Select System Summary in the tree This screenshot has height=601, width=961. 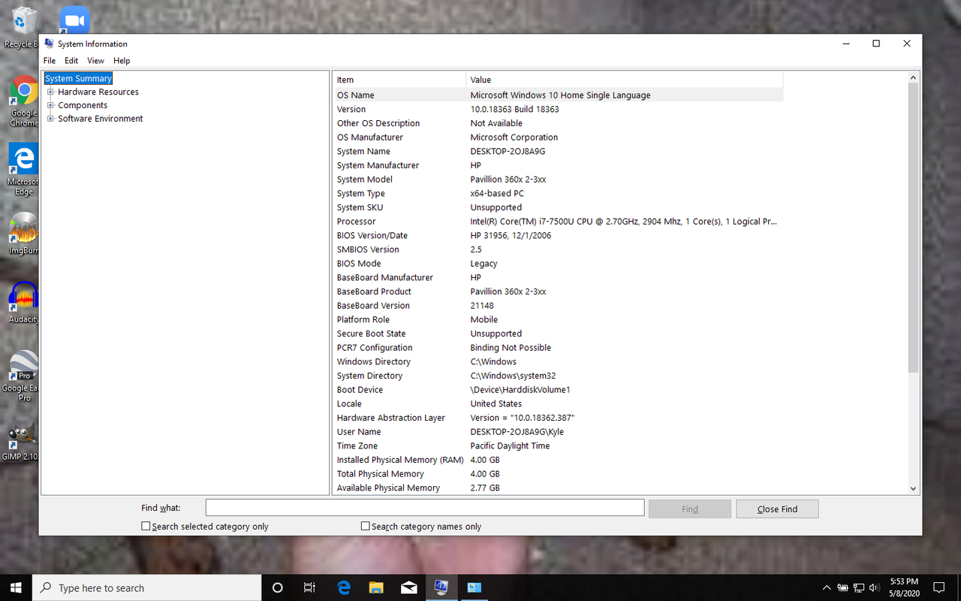tap(78, 78)
